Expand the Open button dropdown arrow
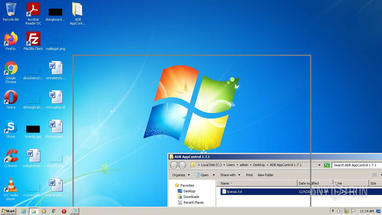Image resolution: width=382 pixels, height=215 pixels. [x=214, y=175]
